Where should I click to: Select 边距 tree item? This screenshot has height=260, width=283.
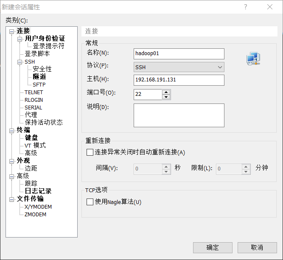point(31,168)
